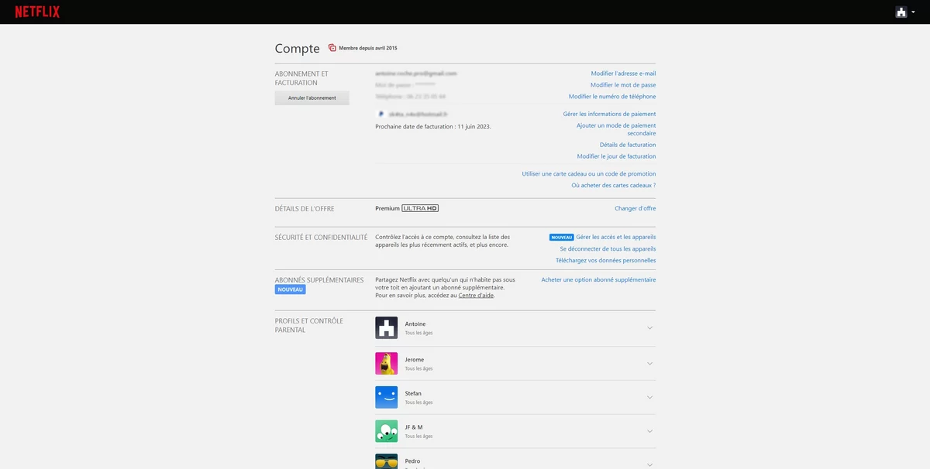Click the Membre depuis avril 2015 text

coord(368,48)
